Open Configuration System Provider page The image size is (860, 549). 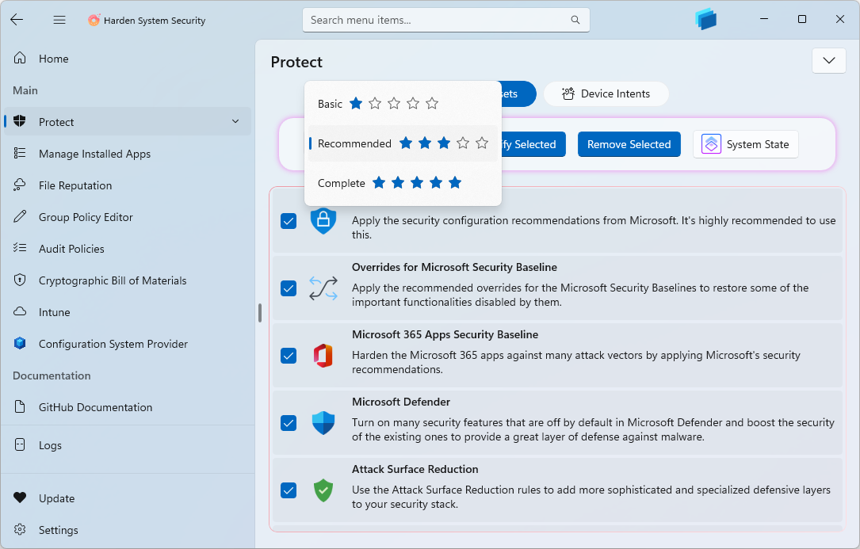tap(128, 344)
